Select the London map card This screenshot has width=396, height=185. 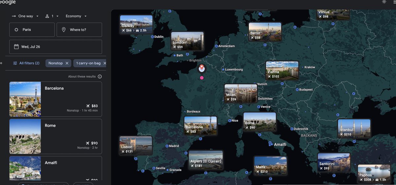pos(187,41)
